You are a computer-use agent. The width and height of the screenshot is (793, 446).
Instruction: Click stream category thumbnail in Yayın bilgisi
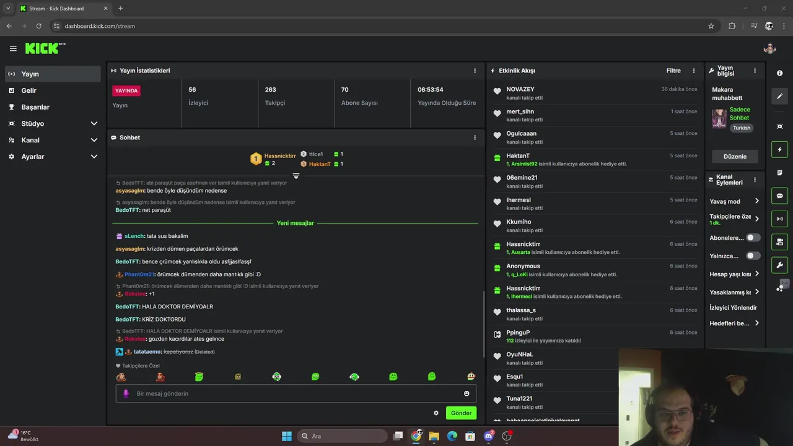pyautogui.click(x=719, y=118)
